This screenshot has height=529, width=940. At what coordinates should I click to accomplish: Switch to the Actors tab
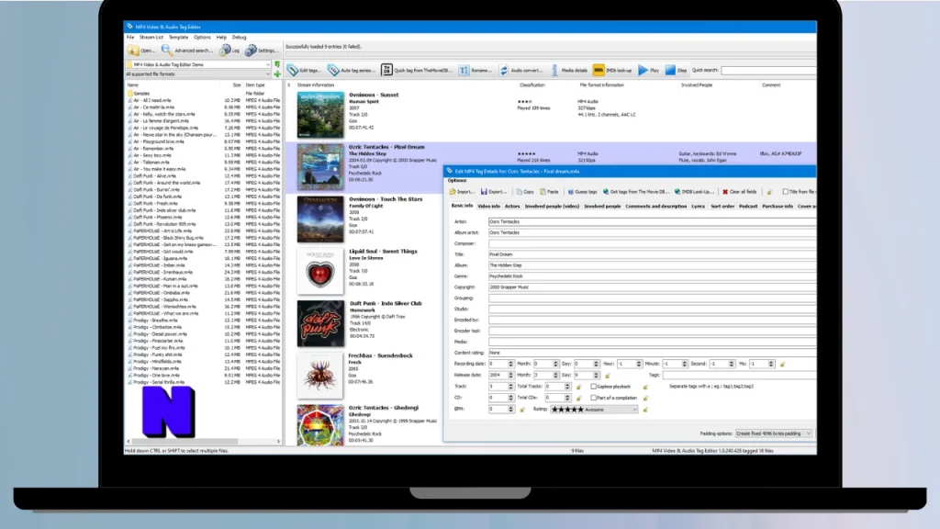click(512, 207)
